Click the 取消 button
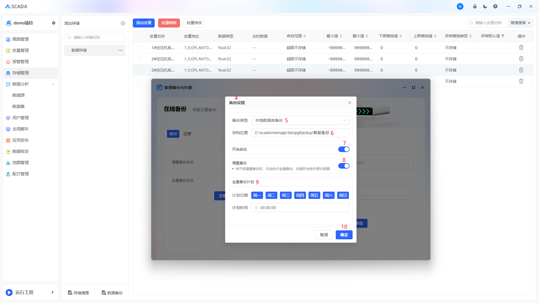This screenshot has height=303, width=539. (324, 235)
